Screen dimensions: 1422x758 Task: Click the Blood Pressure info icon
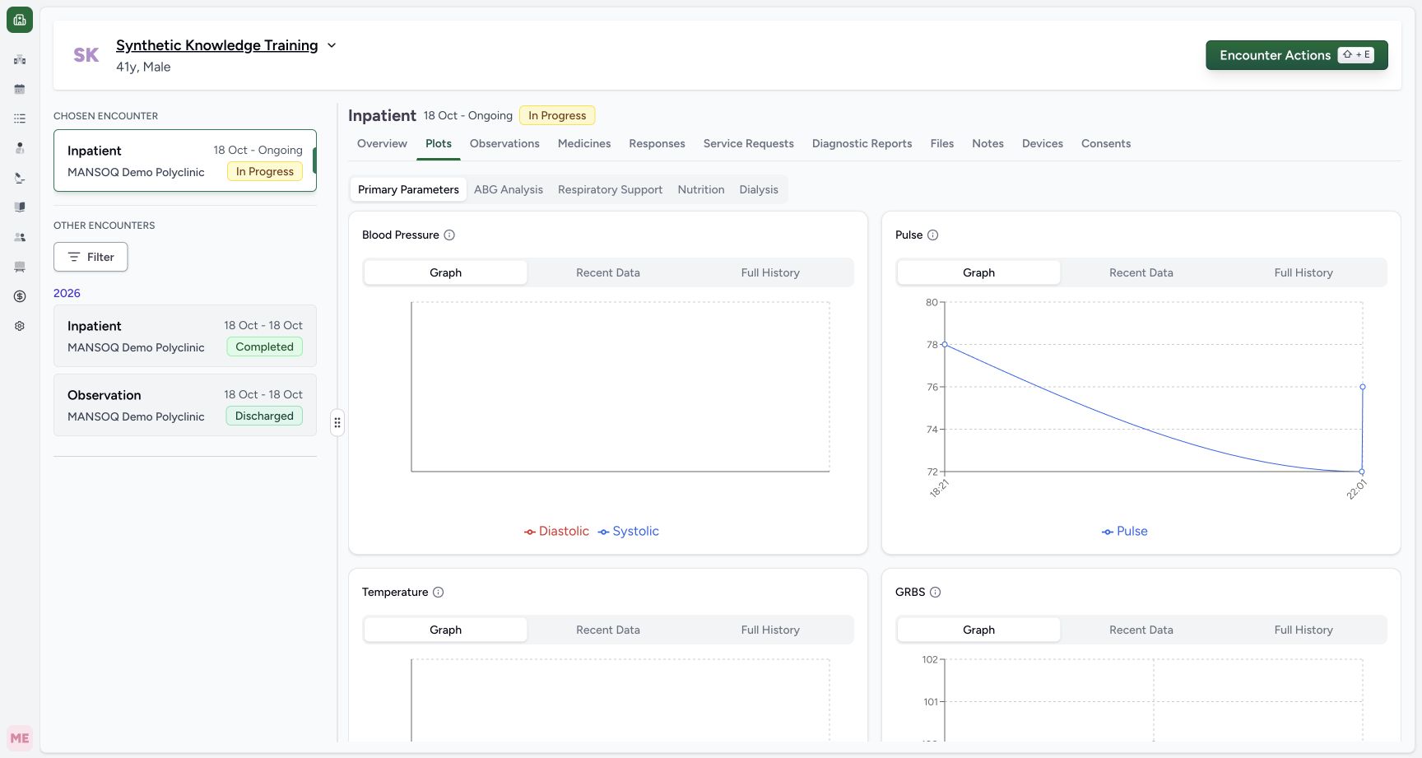pyautogui.click(x=449, y=235)
